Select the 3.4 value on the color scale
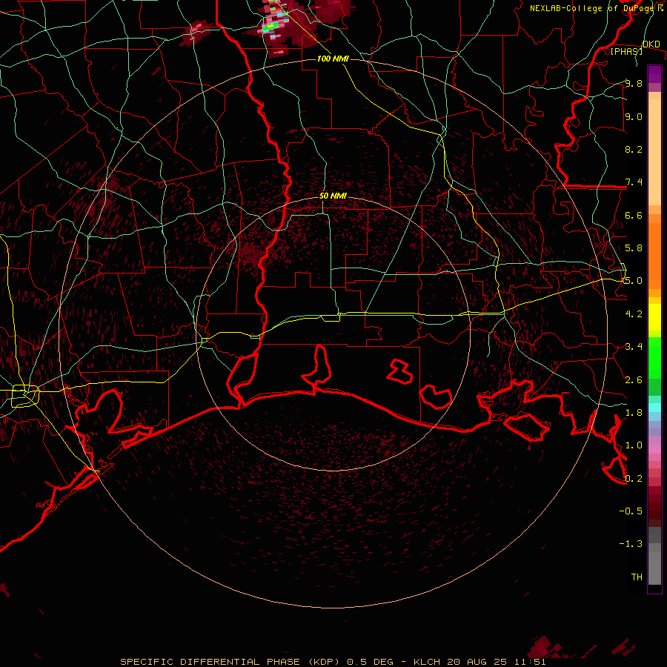 click(x=634, y=346)
